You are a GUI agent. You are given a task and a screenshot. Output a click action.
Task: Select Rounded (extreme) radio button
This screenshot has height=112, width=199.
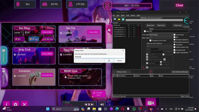point(174,42)
